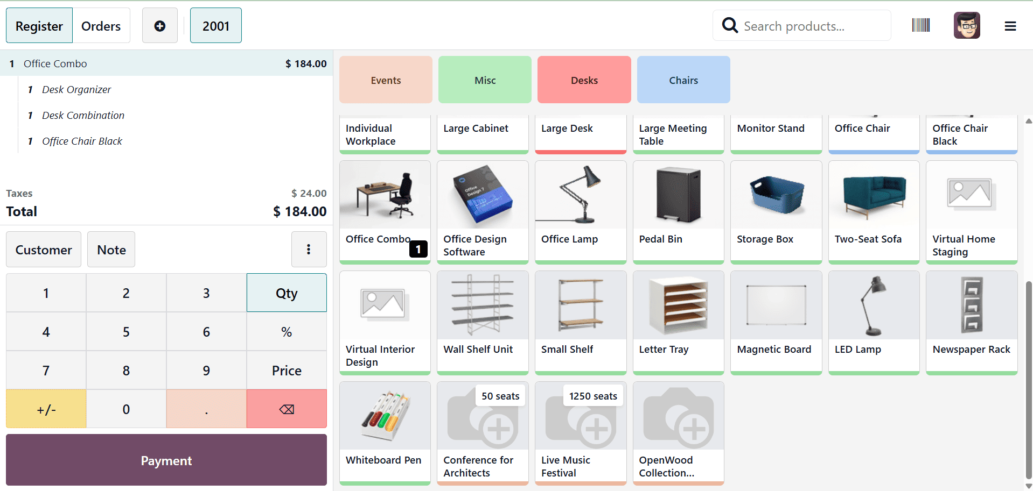Screen dimensions: 1033x491
Task: Focus the Search products field
Action: click(x=802, y=25)
